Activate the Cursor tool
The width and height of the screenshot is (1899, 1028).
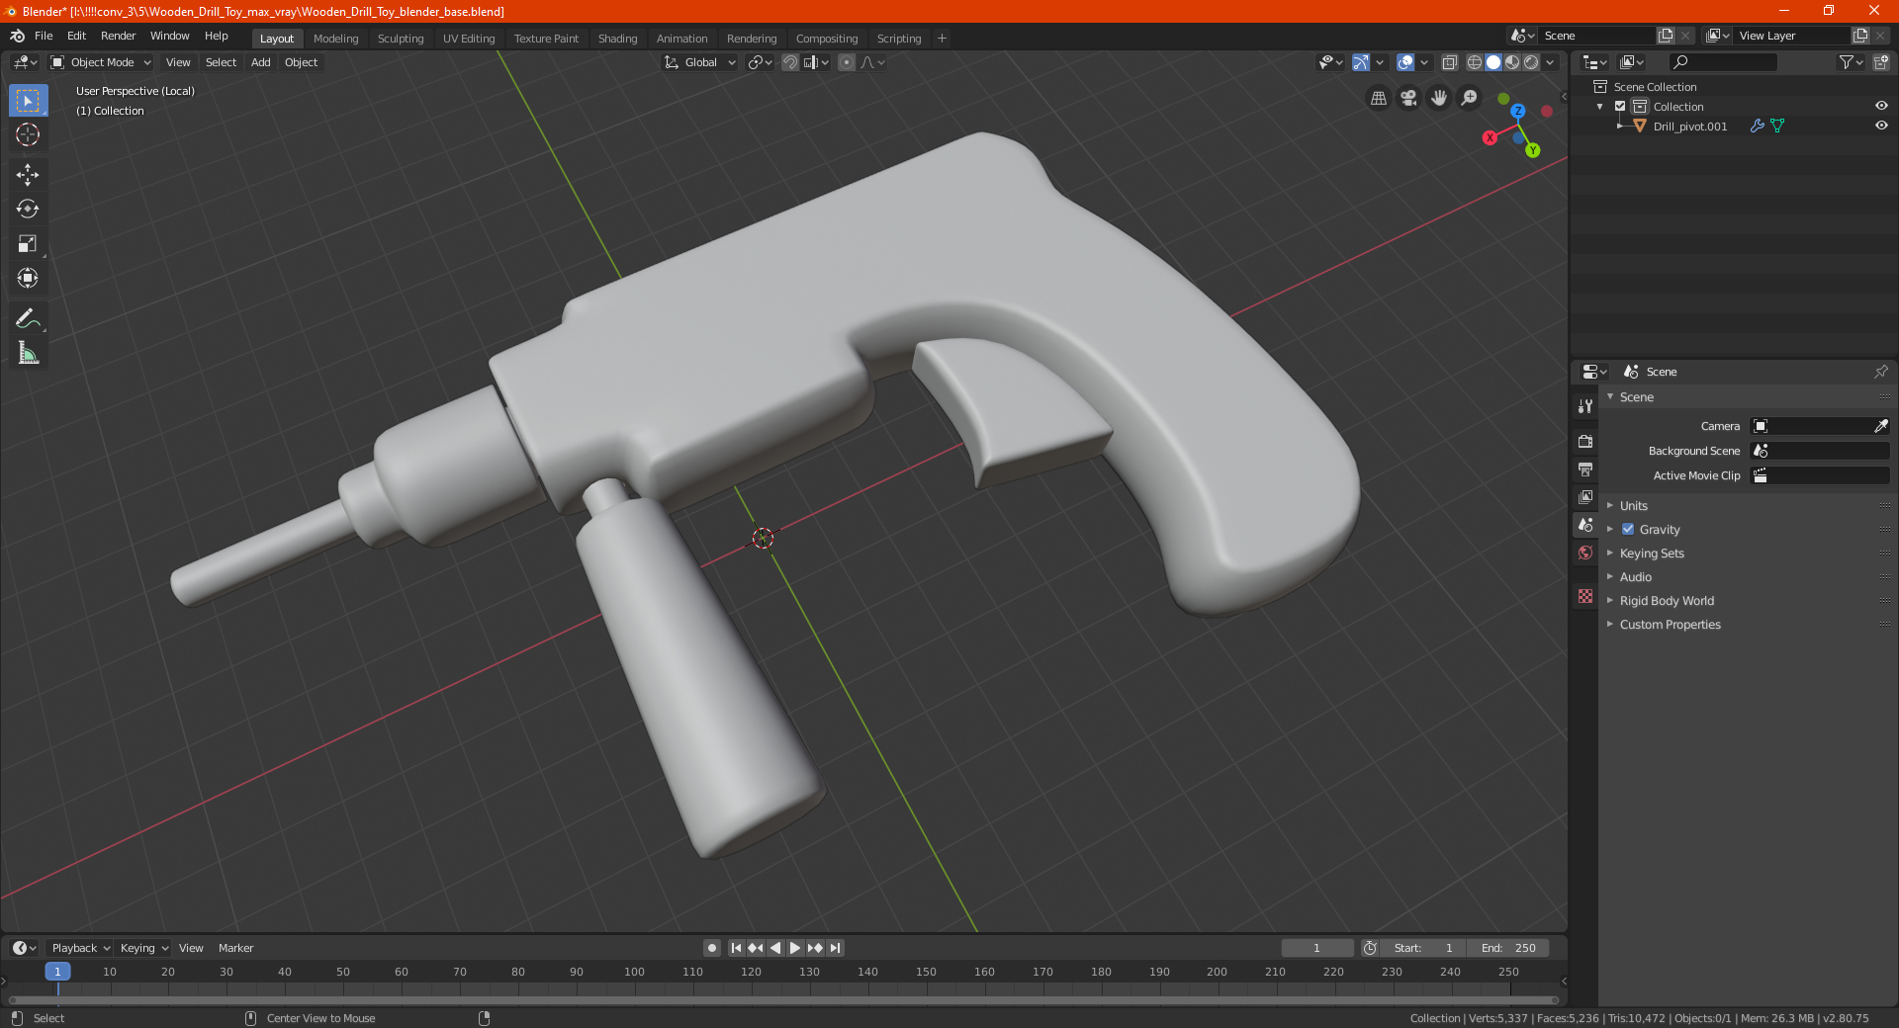[x=28, y=135]
